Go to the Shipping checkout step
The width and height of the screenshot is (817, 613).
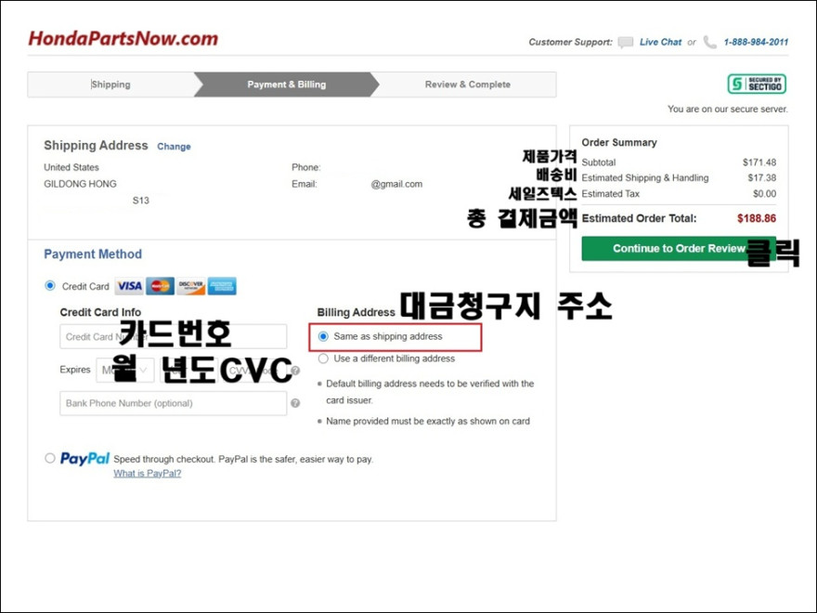pyautogui.click(x=110, y=85)
